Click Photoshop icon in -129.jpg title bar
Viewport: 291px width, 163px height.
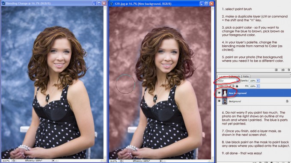coord(111,3)
